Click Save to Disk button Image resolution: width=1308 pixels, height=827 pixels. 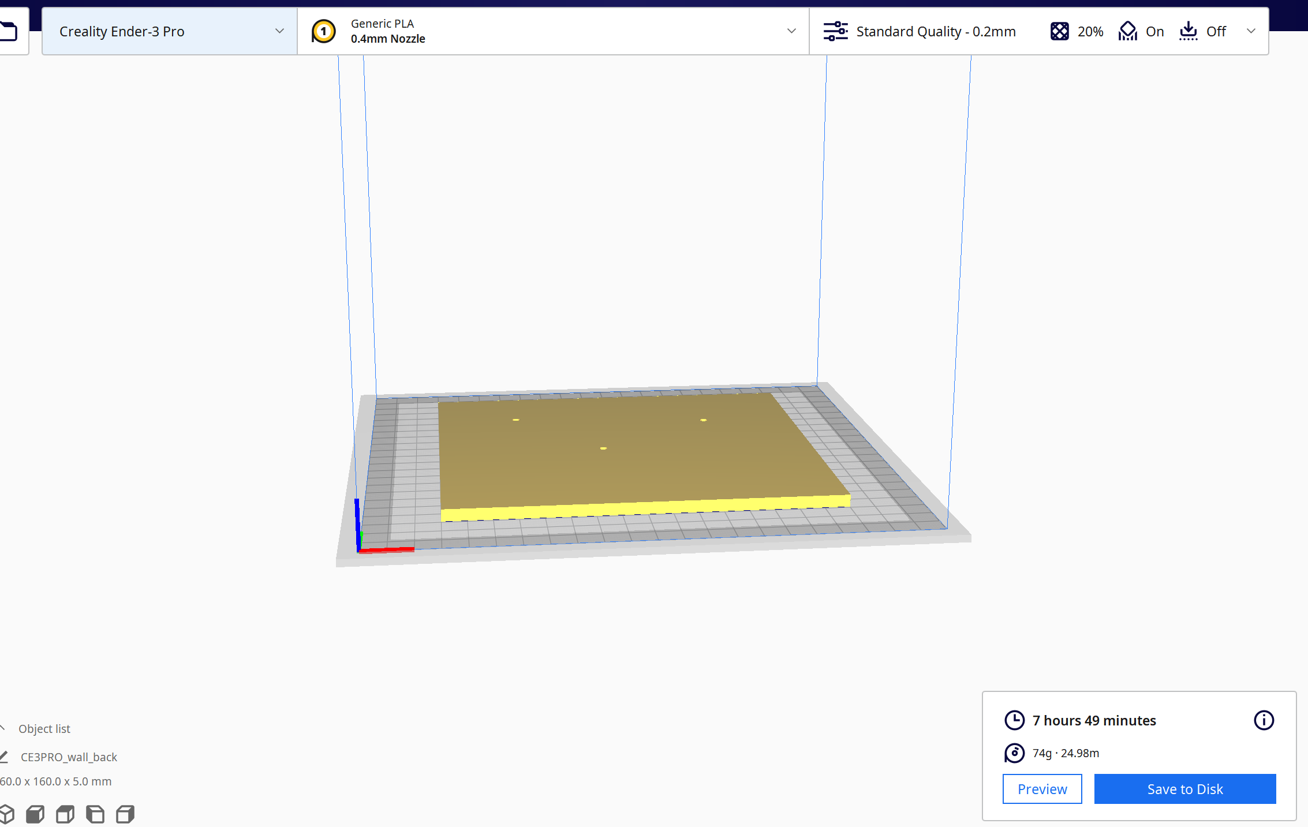(x=1184, y=789)
